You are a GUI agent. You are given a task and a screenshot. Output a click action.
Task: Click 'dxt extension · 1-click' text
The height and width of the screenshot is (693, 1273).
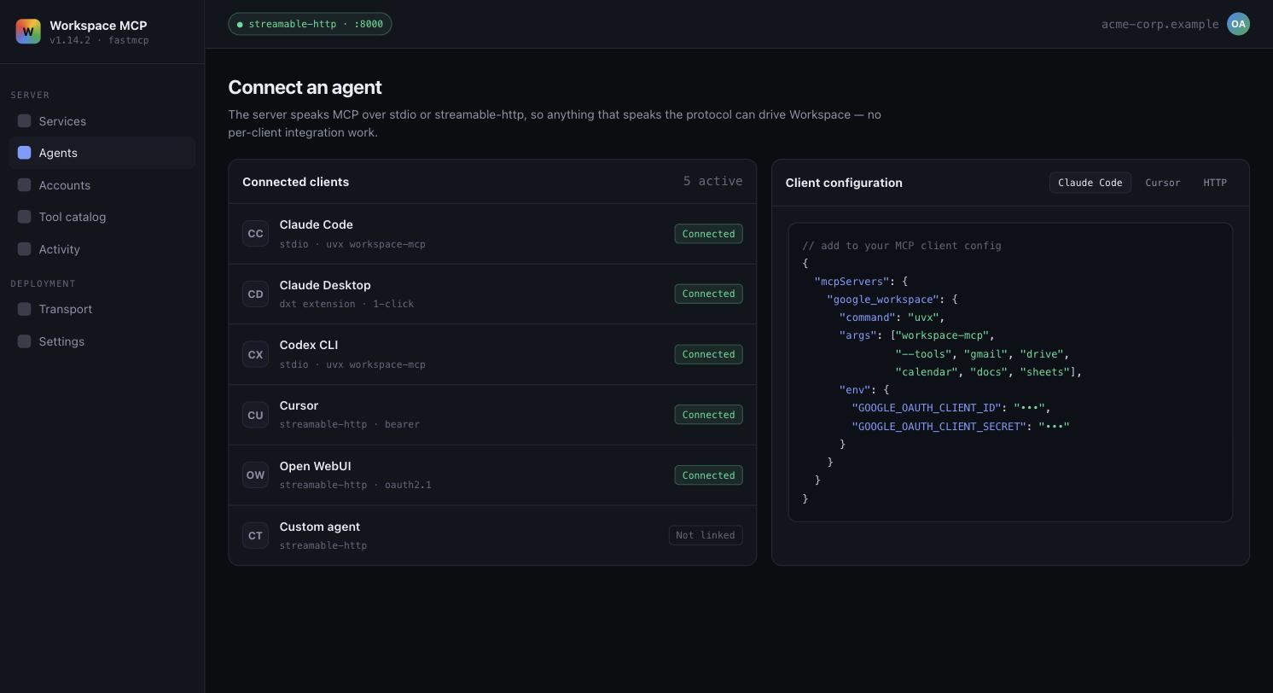[346, 304]
